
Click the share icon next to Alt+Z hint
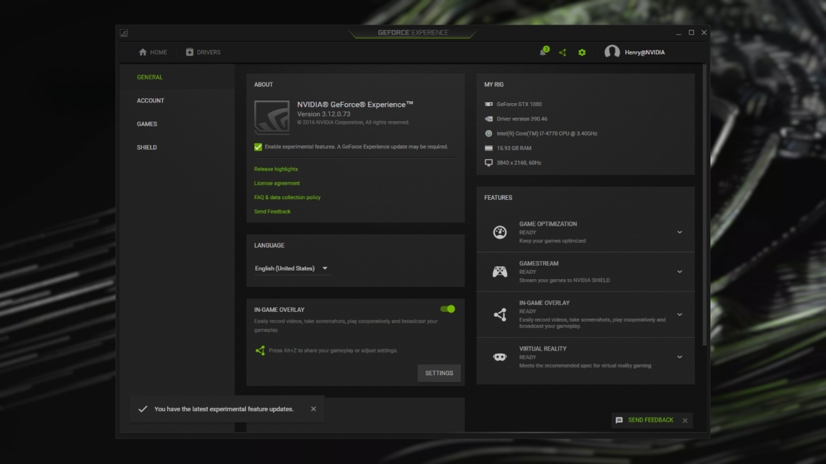click(x=260, y=351)
